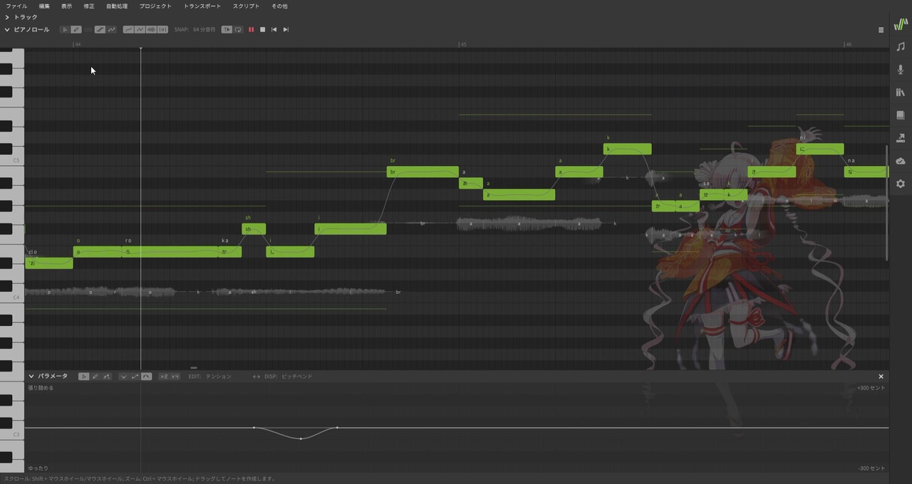Click the Synthesizer V logo icon

tap(901, 24)
